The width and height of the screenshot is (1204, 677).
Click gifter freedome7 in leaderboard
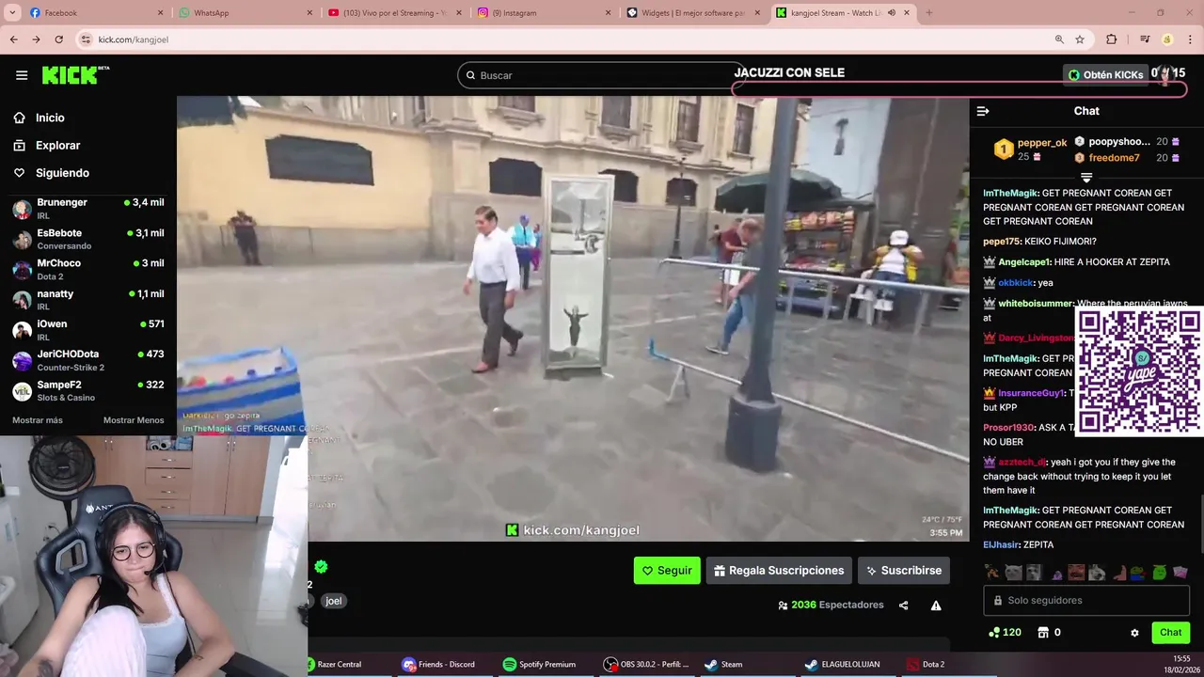1114,158
